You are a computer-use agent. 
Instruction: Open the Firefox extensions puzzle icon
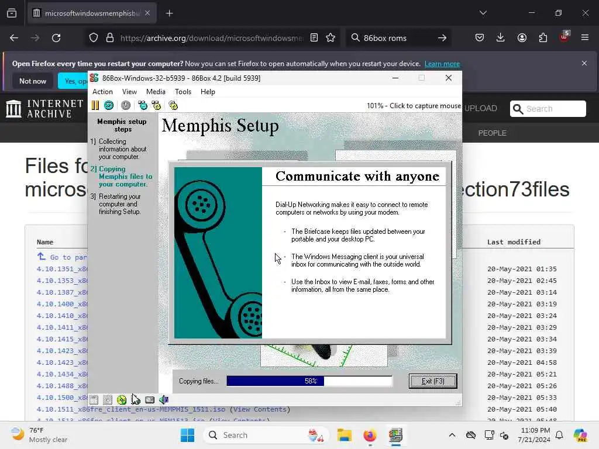543,37
